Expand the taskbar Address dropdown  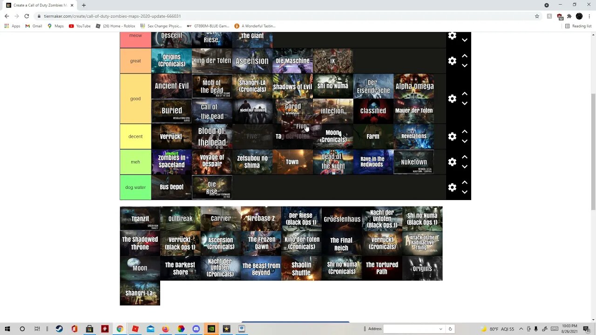pyautogui.click(x=440, y=329)
